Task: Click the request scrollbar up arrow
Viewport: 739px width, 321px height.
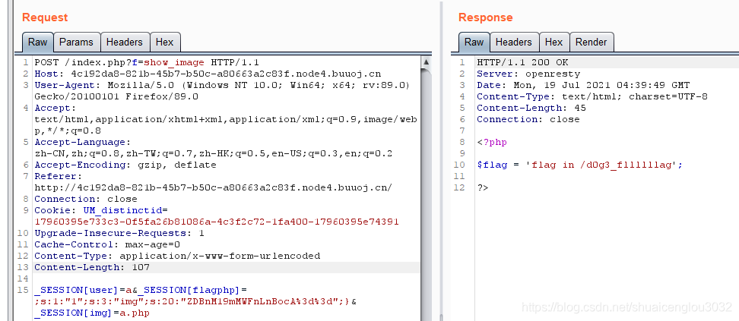Action: click(426, 61)
